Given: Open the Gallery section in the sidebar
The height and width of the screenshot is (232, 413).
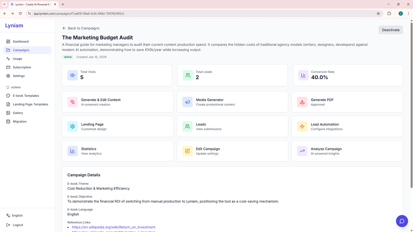Looking at the screenshot, I should click(x=18, y=113).
